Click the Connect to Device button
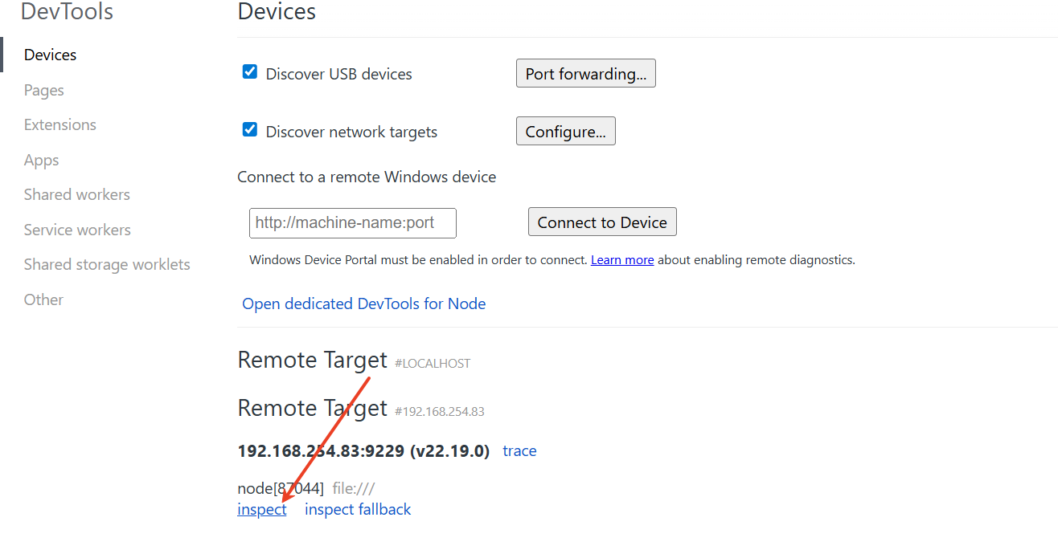Viewport: 1058px width, 554px height. 602,222
